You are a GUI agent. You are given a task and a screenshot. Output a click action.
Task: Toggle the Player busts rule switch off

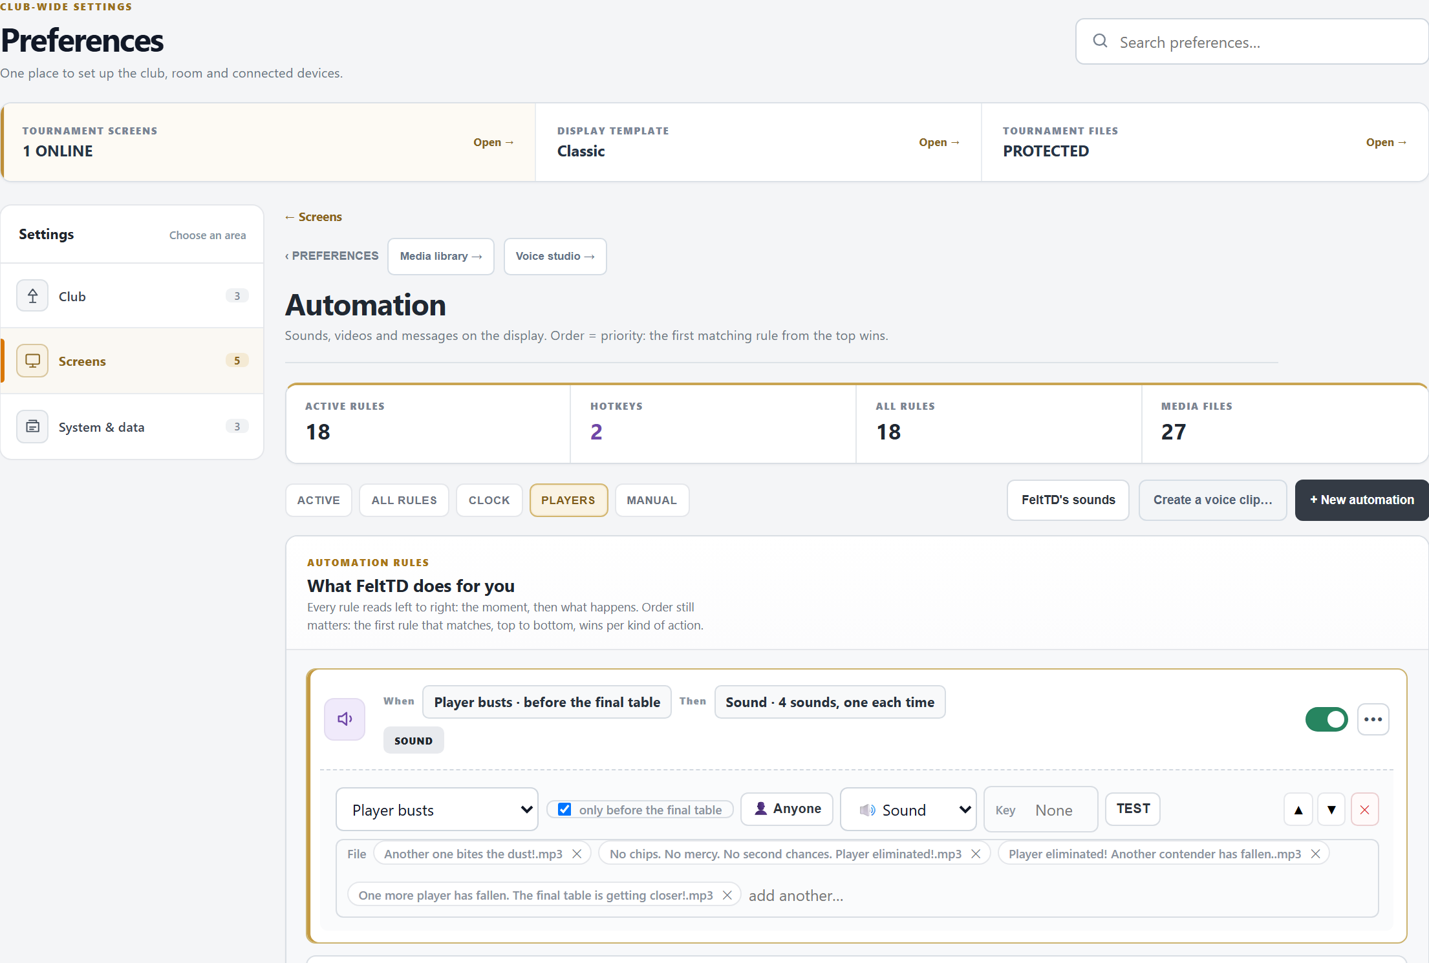pyautogui.click(x=1327, y=719)
